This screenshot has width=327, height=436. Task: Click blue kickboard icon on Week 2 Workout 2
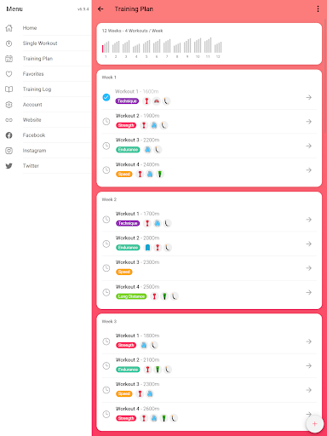click(x=147, y=248)
